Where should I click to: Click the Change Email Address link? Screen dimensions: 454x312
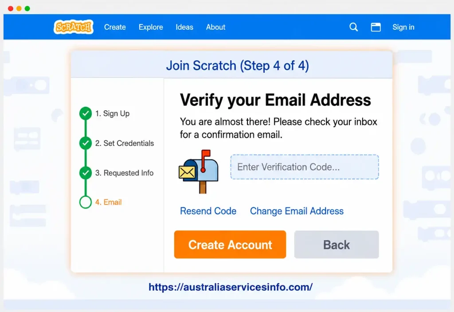(297, 211)
